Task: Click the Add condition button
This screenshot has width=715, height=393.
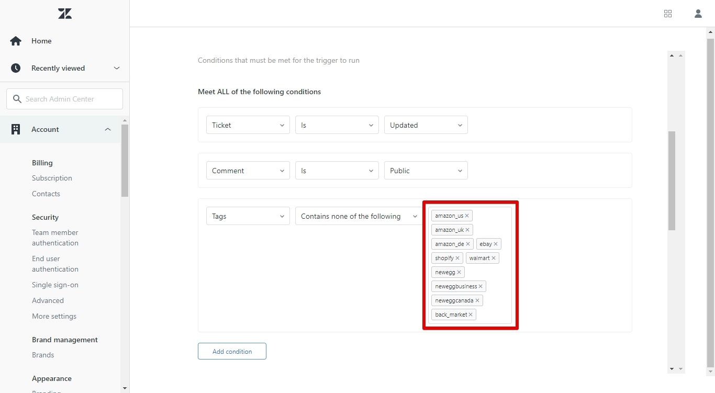Action: pyautogui.click(x=232, y=351)
